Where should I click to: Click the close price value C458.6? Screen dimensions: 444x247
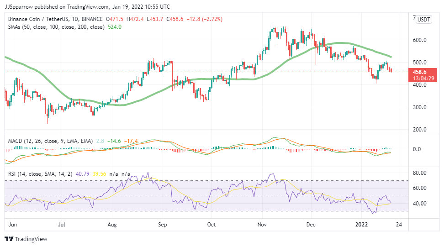174,19
